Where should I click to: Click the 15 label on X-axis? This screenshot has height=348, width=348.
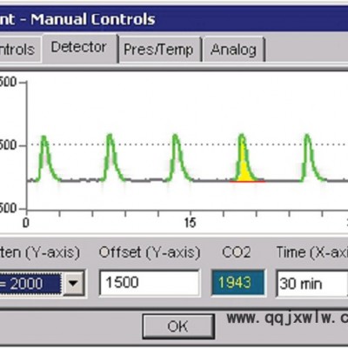tap(191, 223)
